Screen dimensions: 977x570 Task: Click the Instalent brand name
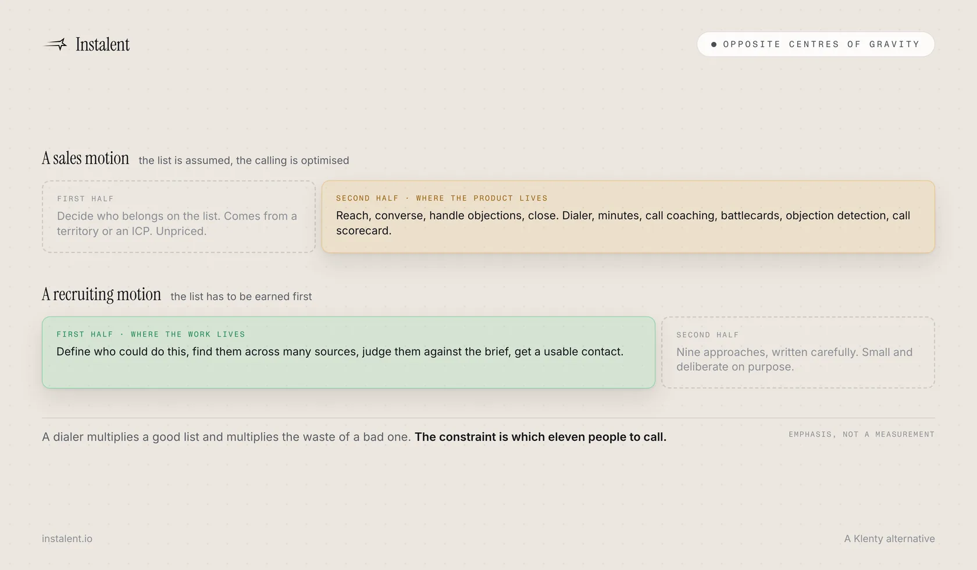point(102,44)
